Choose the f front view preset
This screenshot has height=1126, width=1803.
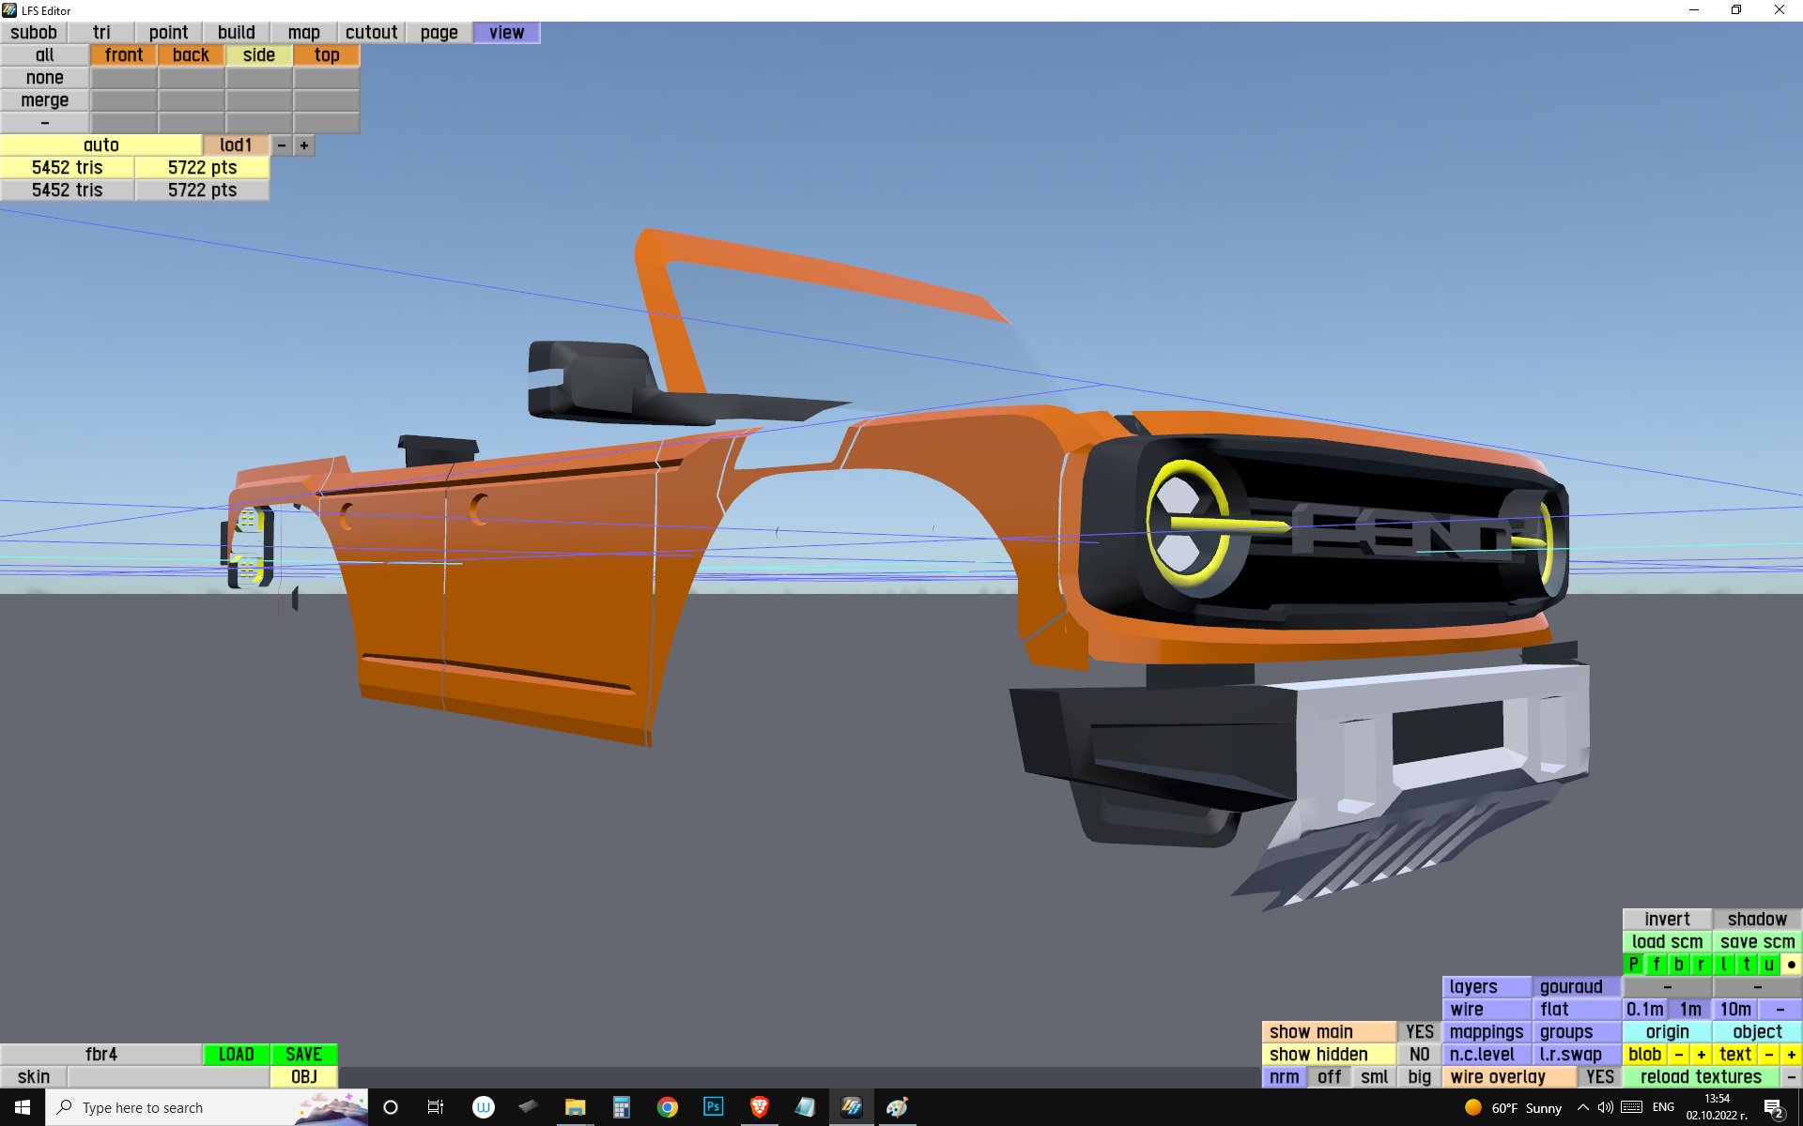coord(1656,964)
